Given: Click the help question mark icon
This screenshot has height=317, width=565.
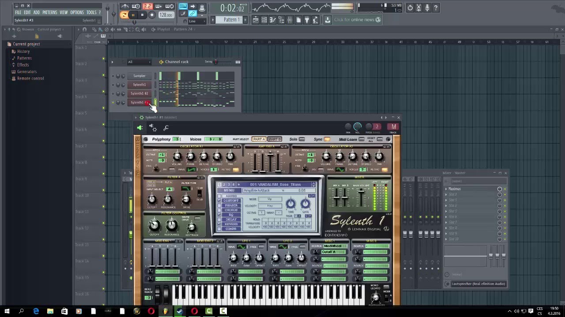Looking at the screenshot, I should point(436,7).
